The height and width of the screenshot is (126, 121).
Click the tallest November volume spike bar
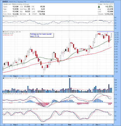point(70,85)
